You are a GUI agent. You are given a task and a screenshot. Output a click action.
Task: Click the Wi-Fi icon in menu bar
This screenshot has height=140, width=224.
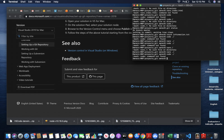179,2
